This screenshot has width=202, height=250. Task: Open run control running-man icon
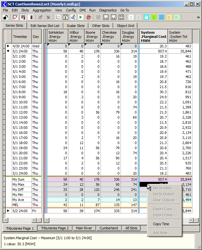pos(73,17)
